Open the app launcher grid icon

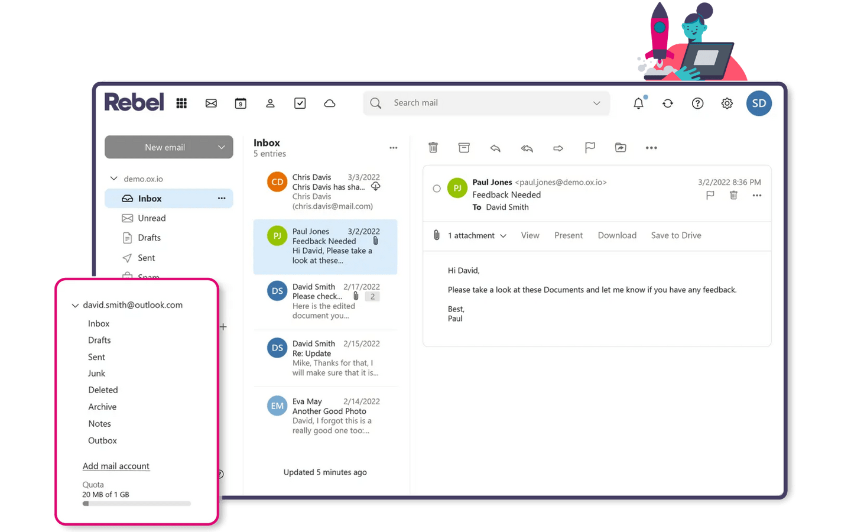[181, 103]
